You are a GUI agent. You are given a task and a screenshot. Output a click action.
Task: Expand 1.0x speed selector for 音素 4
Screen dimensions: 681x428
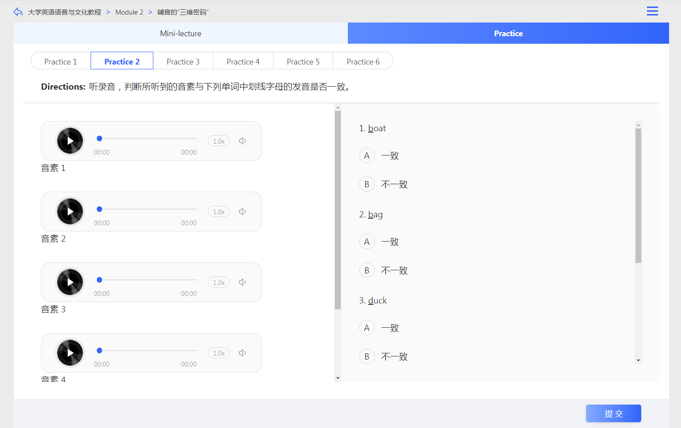[x=219, y=353]
